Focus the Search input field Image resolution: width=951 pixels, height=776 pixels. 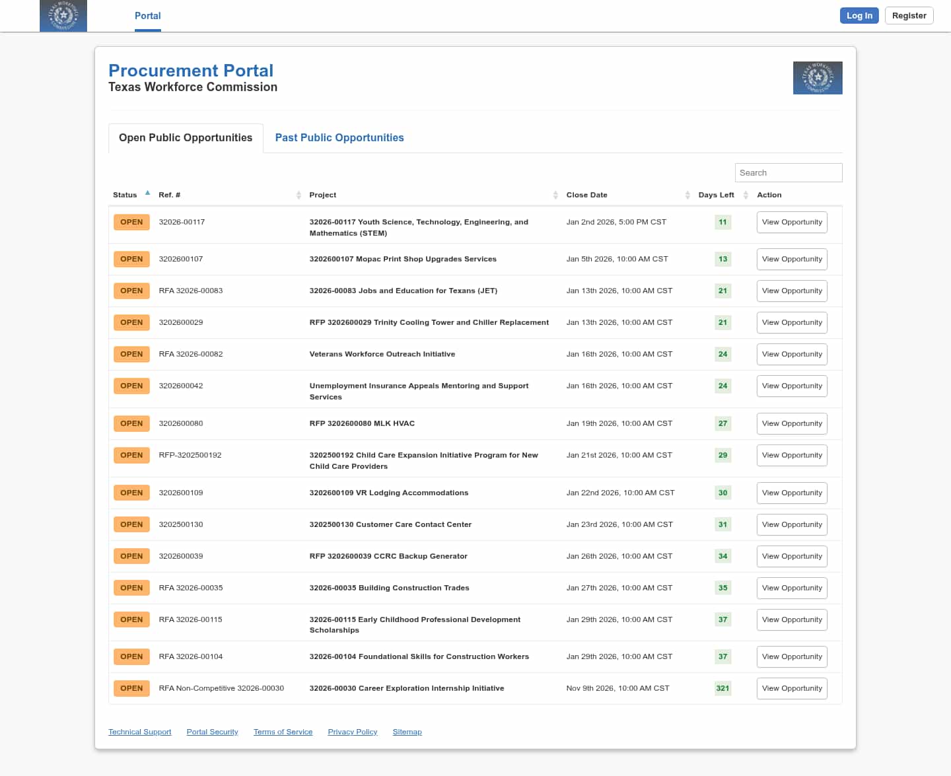point(788,173)
